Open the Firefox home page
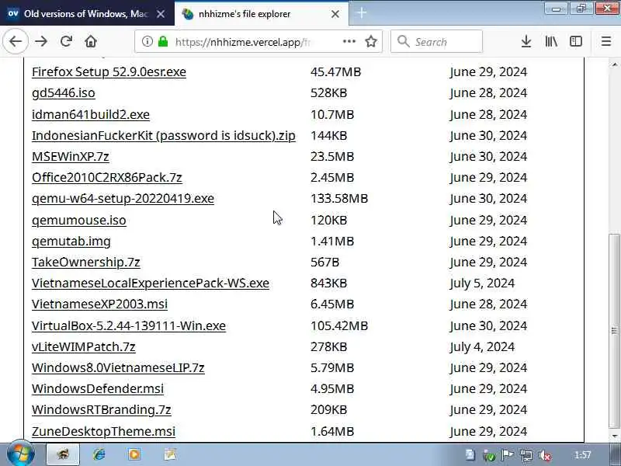Viewport: 621px width, 466px height. 91,41
